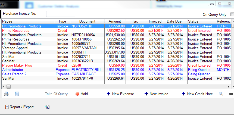Viewport: 234px width, 115px height.
Task: Select the Plaque Maker Plus credit row
Action: 116,66
